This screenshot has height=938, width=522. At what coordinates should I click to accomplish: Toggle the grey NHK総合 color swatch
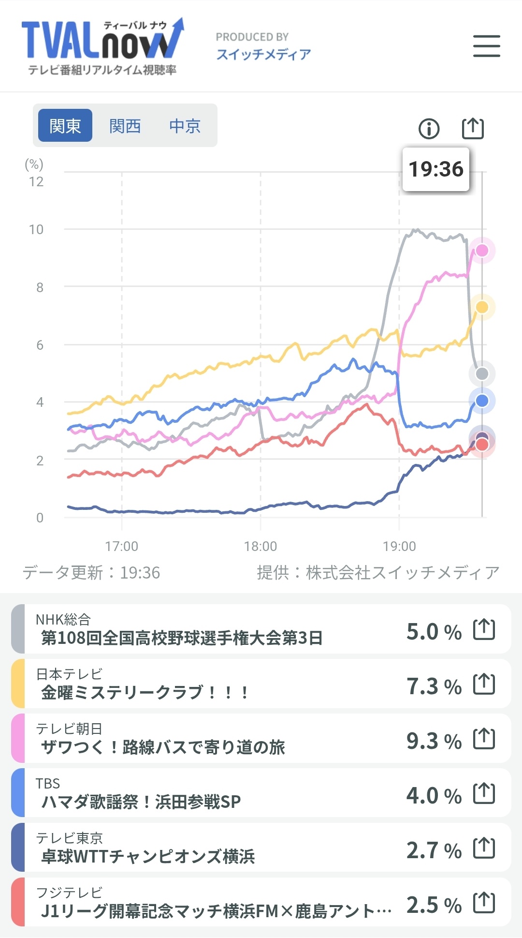click(x=17, y=629)
